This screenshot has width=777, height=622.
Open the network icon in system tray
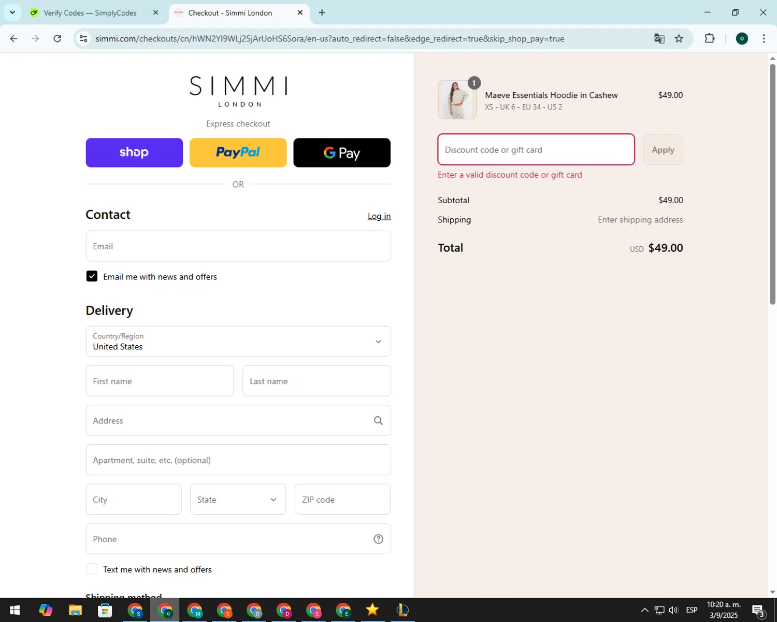click(659, 610)
